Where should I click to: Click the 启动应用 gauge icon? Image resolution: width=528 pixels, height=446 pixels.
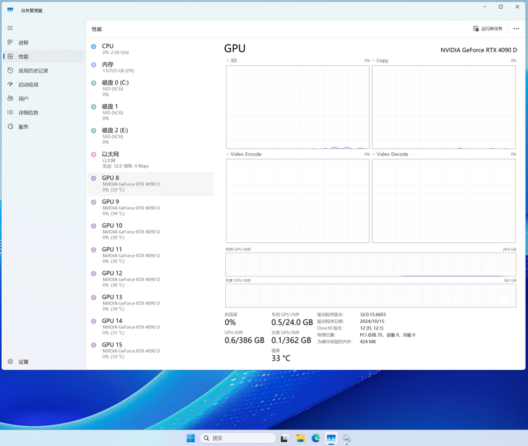(10, 84)
